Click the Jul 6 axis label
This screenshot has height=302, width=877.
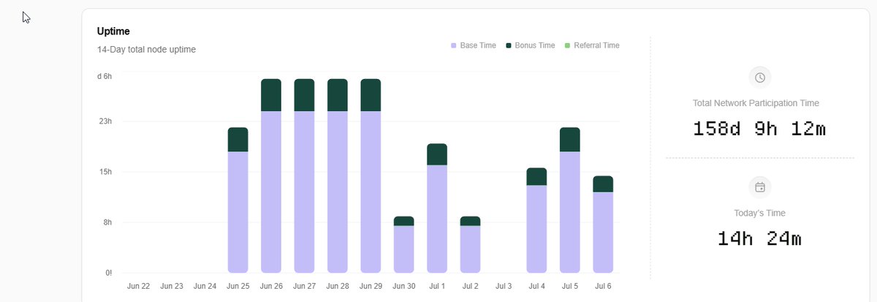[603, 286]
